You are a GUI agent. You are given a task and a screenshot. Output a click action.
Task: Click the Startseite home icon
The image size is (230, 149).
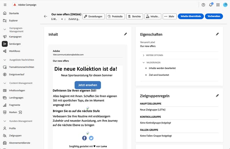(5, 13)
